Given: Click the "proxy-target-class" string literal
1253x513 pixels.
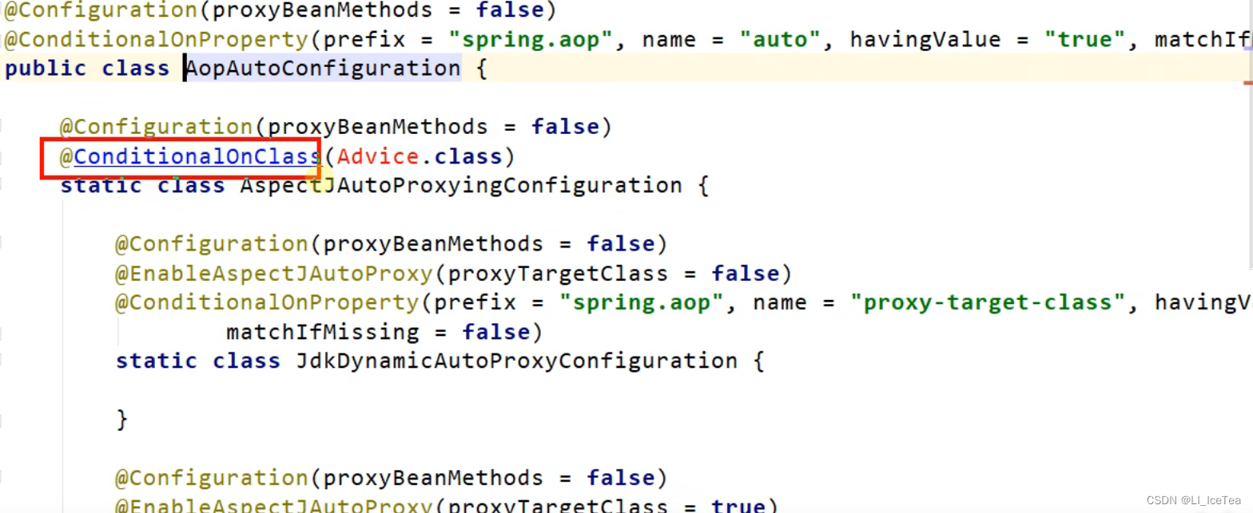Looking at the screenshot, I should coord(988,303).
